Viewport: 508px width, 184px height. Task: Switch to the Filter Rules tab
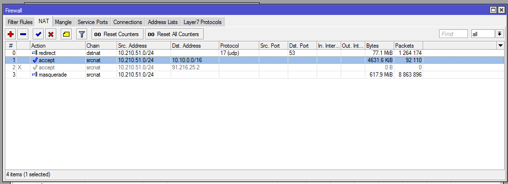click(20, 22)
